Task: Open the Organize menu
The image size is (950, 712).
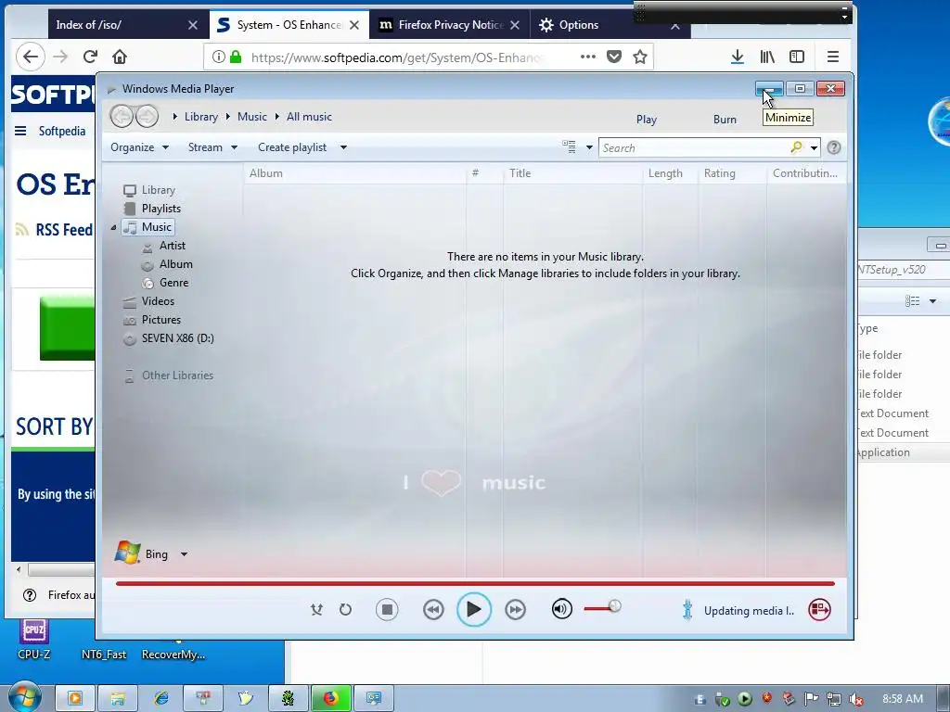Action: [x=139, y=147]
